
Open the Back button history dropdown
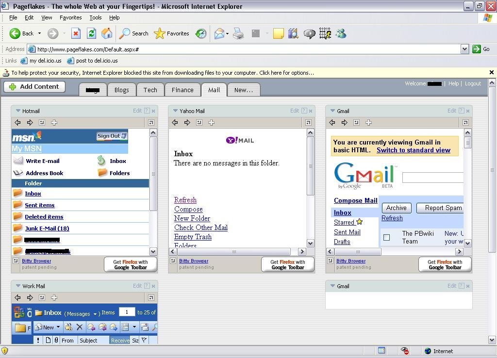point(39,33)
